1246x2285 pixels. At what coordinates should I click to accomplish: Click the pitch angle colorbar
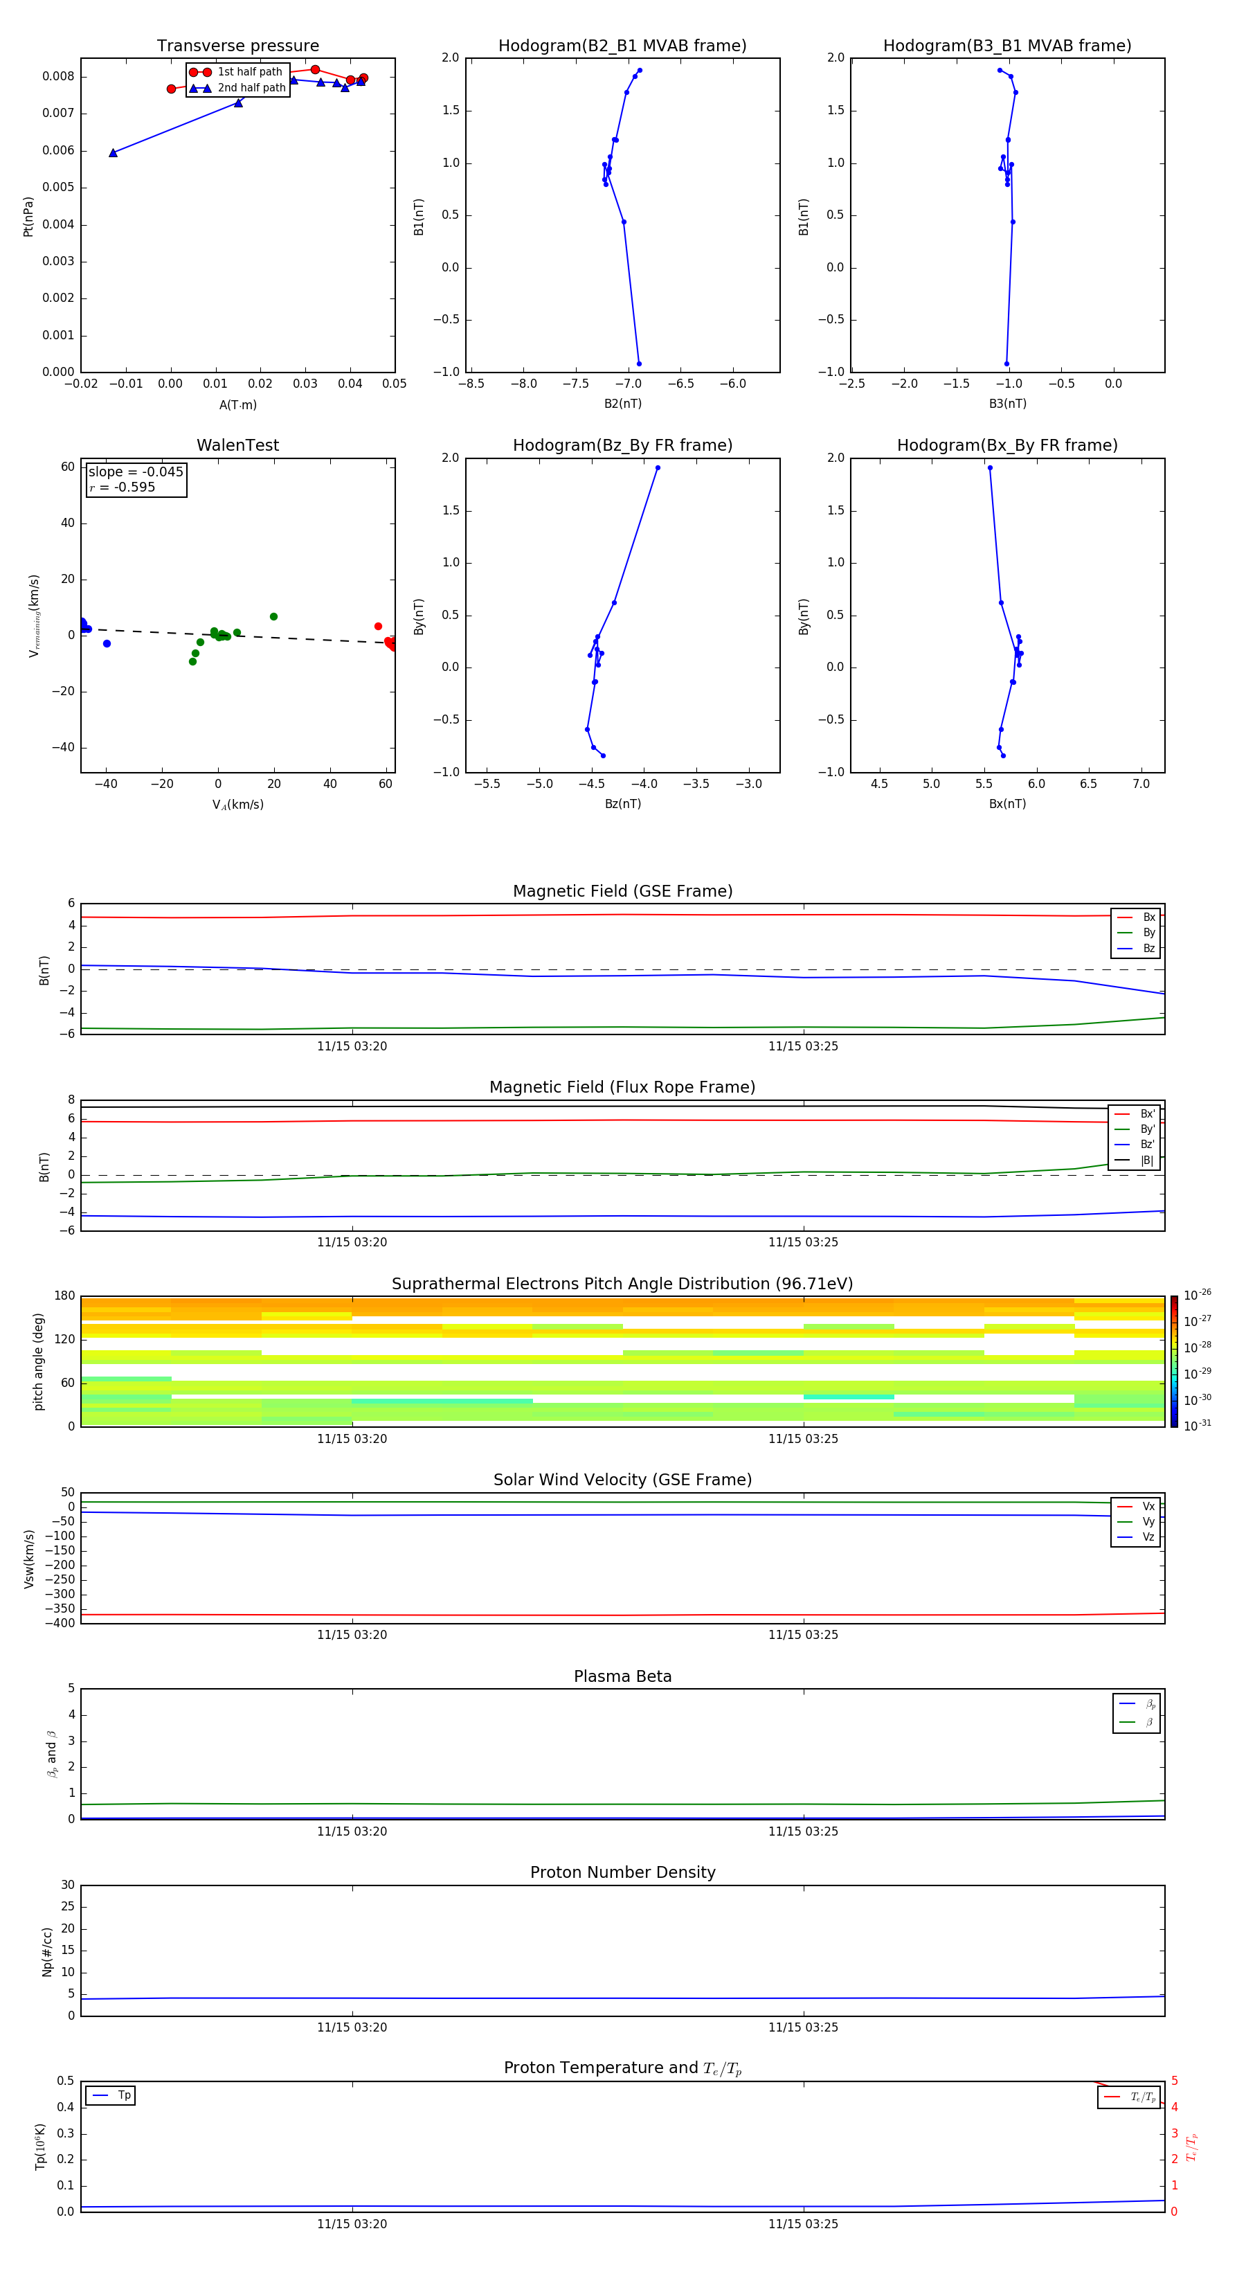pos(1174,1361)
